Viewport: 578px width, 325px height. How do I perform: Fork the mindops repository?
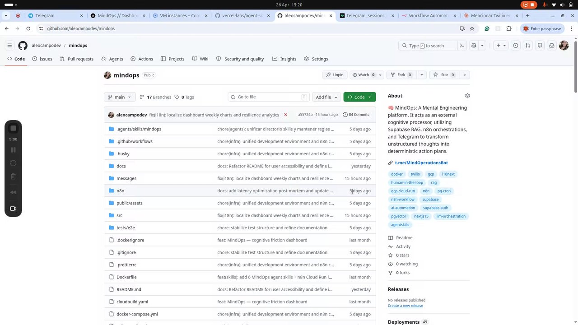click(401, 75)
